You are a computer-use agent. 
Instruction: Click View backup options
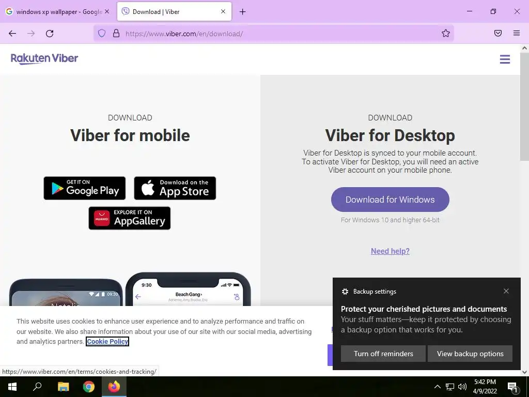(470, 354)
